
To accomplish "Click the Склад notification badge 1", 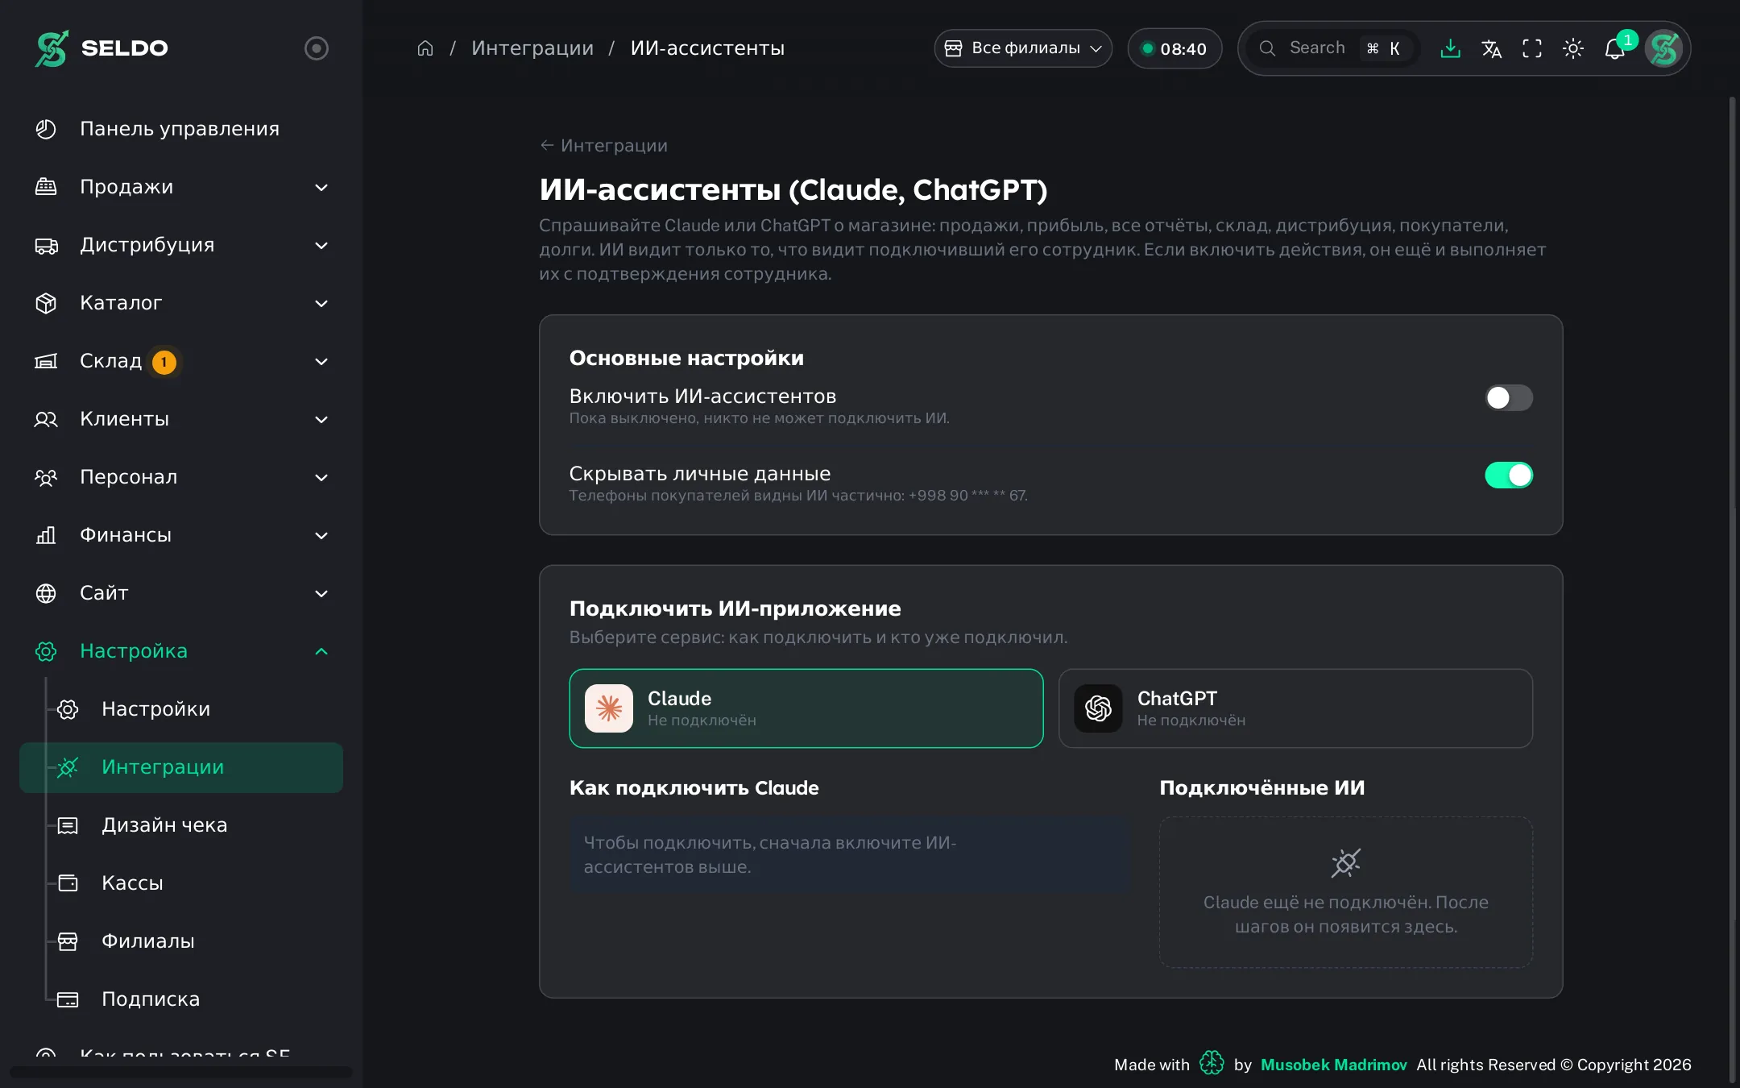I will (x=164, y=362).
